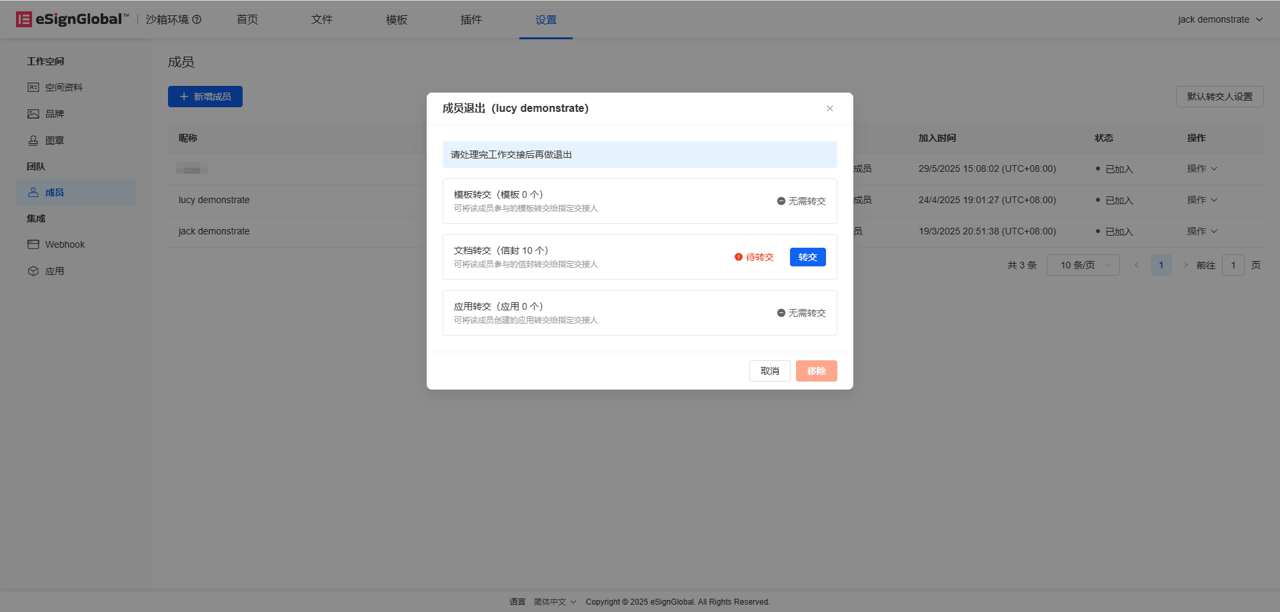Click the application transfer no-need status icon
This screenshot has height=612, width=1280.
coord(781,313)
